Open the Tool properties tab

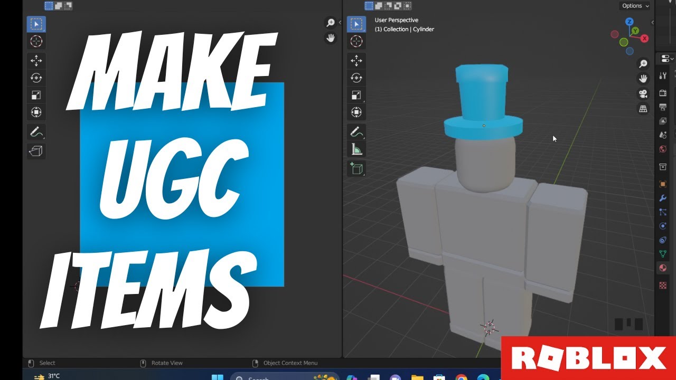[x=663, y=76]
